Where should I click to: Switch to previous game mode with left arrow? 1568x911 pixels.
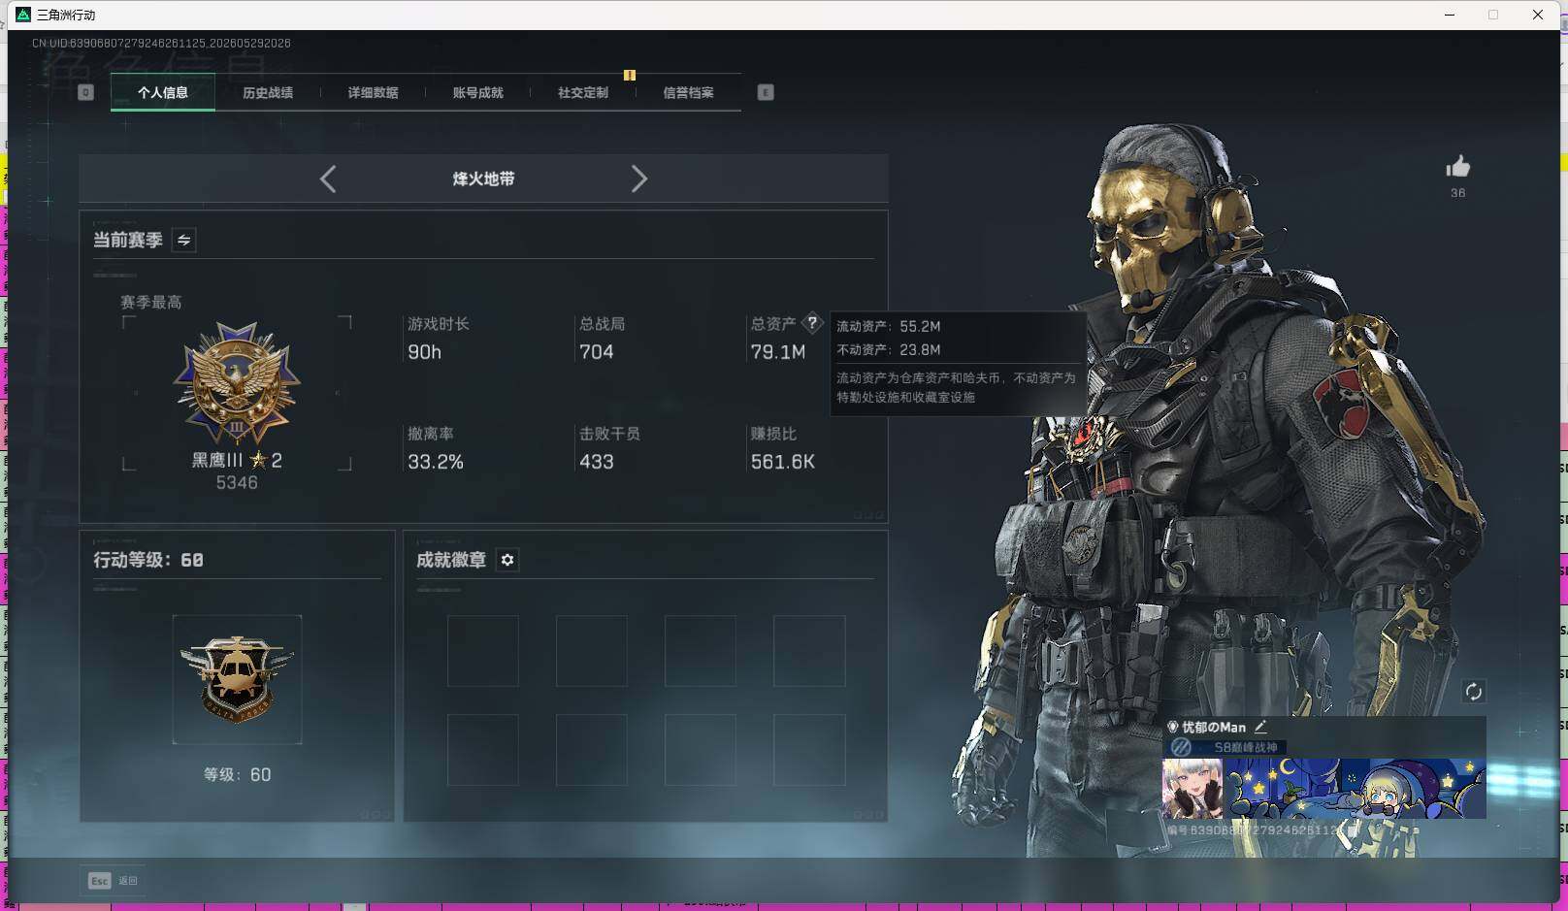pos(328,179)
